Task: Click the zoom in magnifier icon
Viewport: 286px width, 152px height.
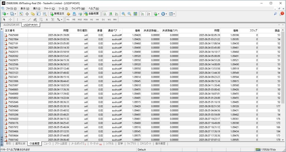Action: 123,14
